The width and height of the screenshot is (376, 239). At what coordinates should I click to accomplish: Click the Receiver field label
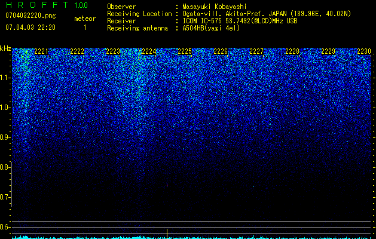click(x=121, y=21)
